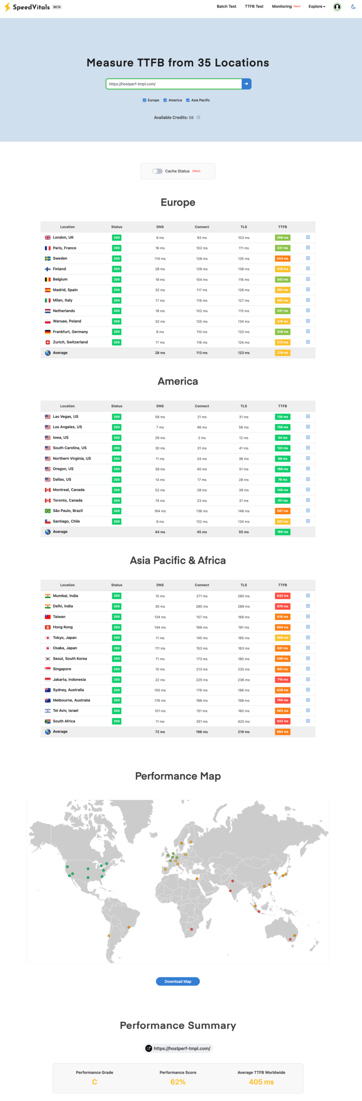Uncheck the Asia Pacific checkbox
The width and height of the screenshot is (362, 1101).
188,100
